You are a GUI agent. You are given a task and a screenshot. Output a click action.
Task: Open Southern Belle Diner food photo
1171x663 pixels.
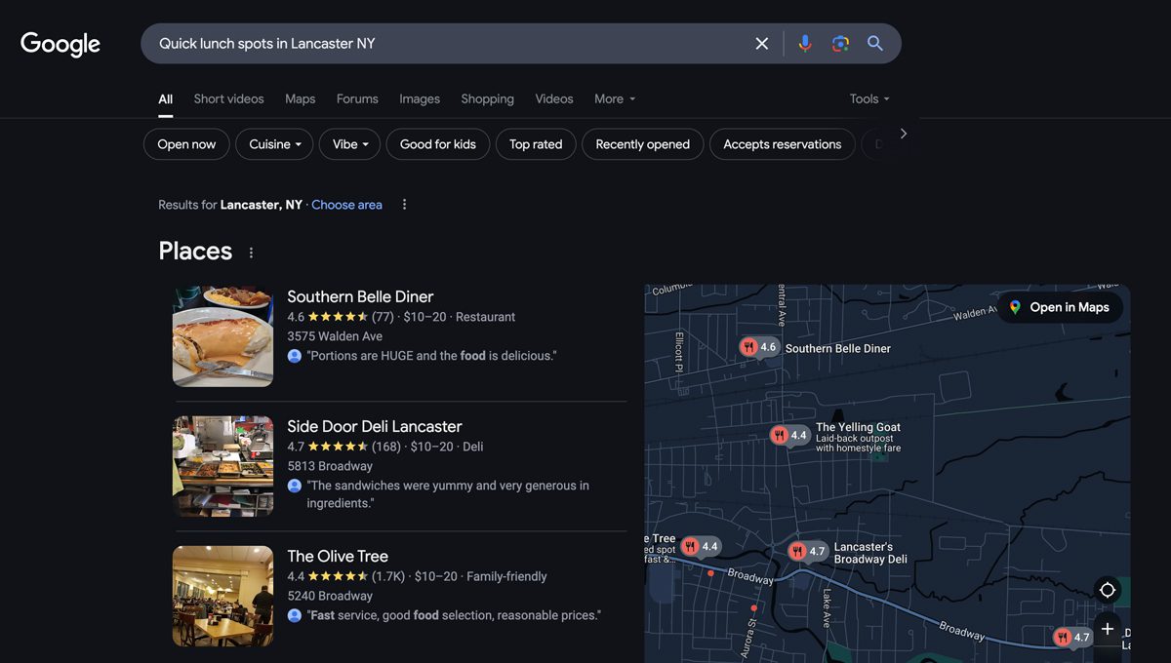(222, 336)
